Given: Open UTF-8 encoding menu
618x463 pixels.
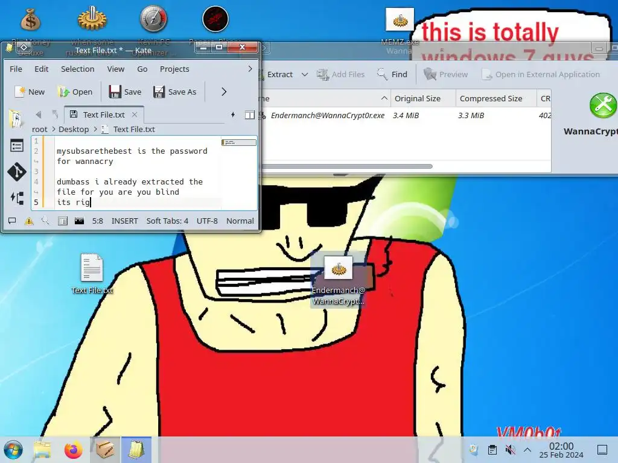Looking at the screenshot, I should pos(207,221).
